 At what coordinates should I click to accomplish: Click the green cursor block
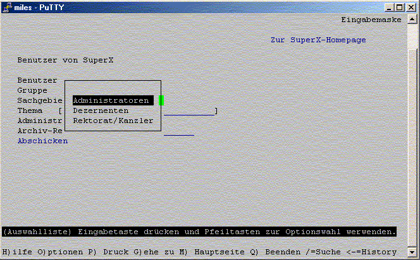161,100
